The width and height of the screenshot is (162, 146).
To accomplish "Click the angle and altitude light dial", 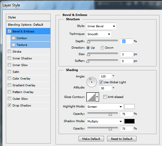I will click(x=92, y=82).
